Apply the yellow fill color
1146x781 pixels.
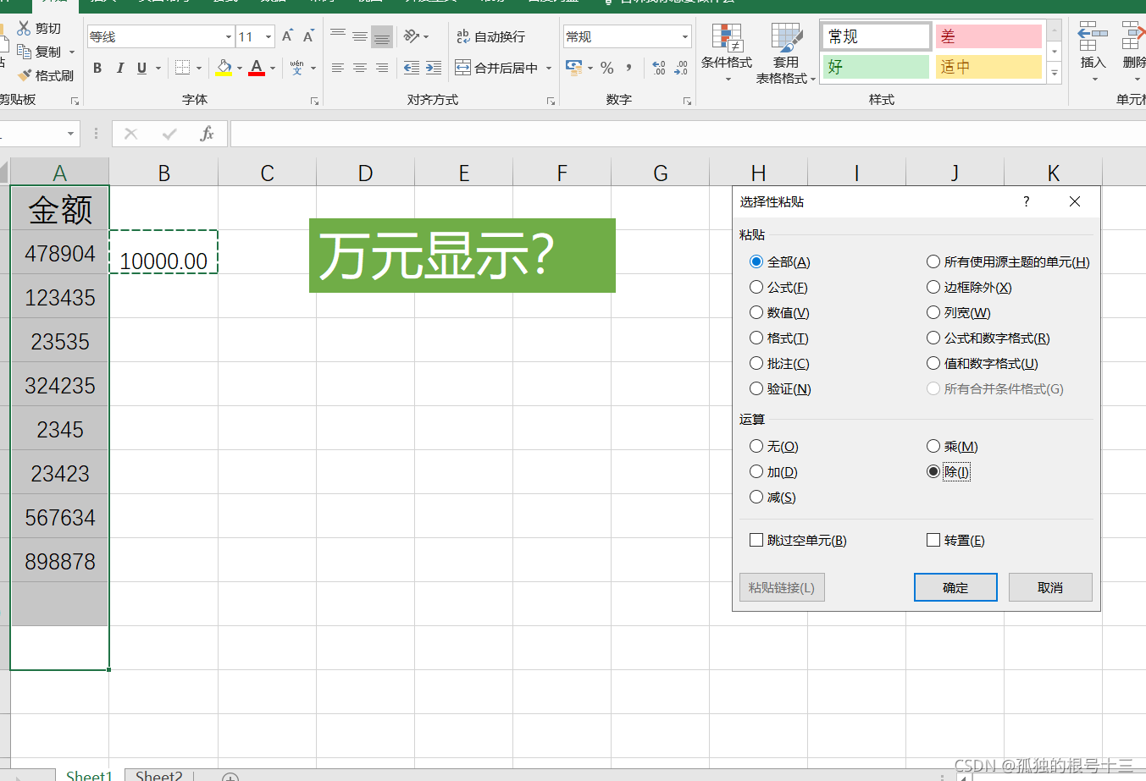coord(224,68)
